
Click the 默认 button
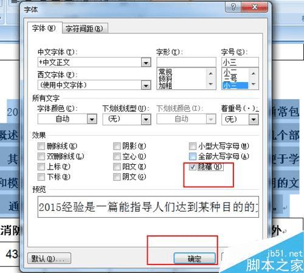tap(49, 258)
